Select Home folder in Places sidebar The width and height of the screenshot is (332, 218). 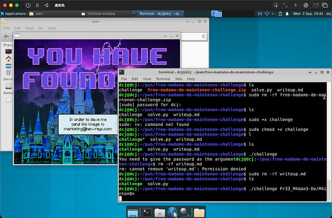pyautogui.click(x=9, y=58)
